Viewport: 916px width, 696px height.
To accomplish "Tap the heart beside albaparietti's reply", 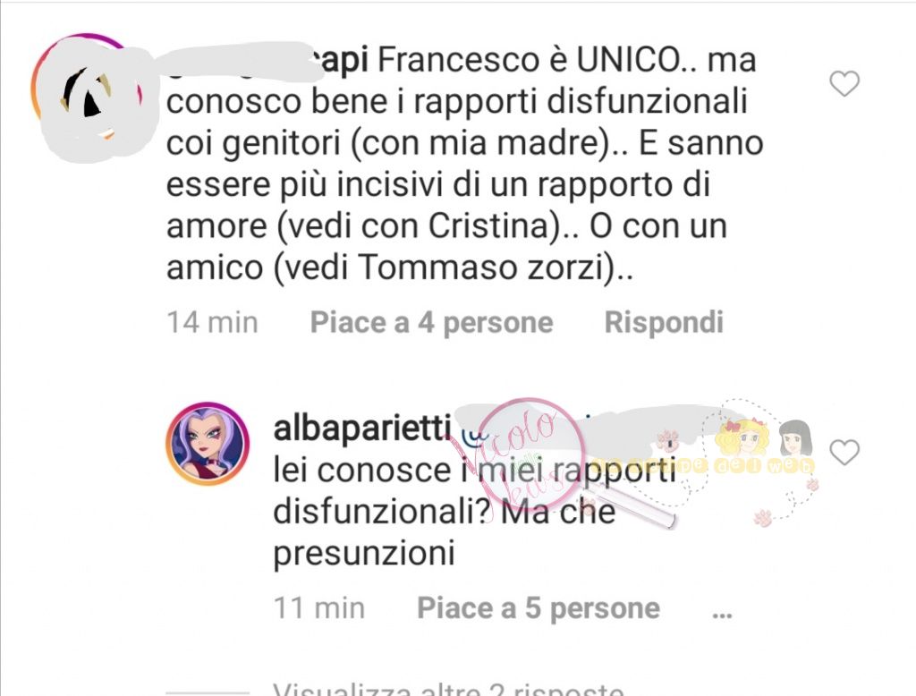I will pos(844,453).
